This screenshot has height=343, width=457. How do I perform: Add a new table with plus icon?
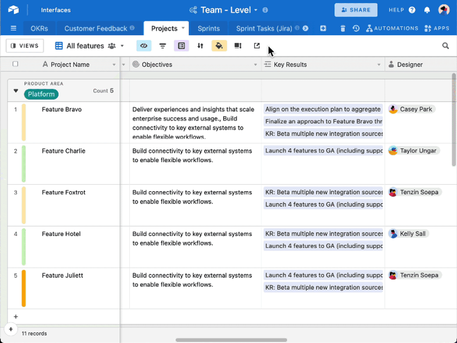[323, 28]
